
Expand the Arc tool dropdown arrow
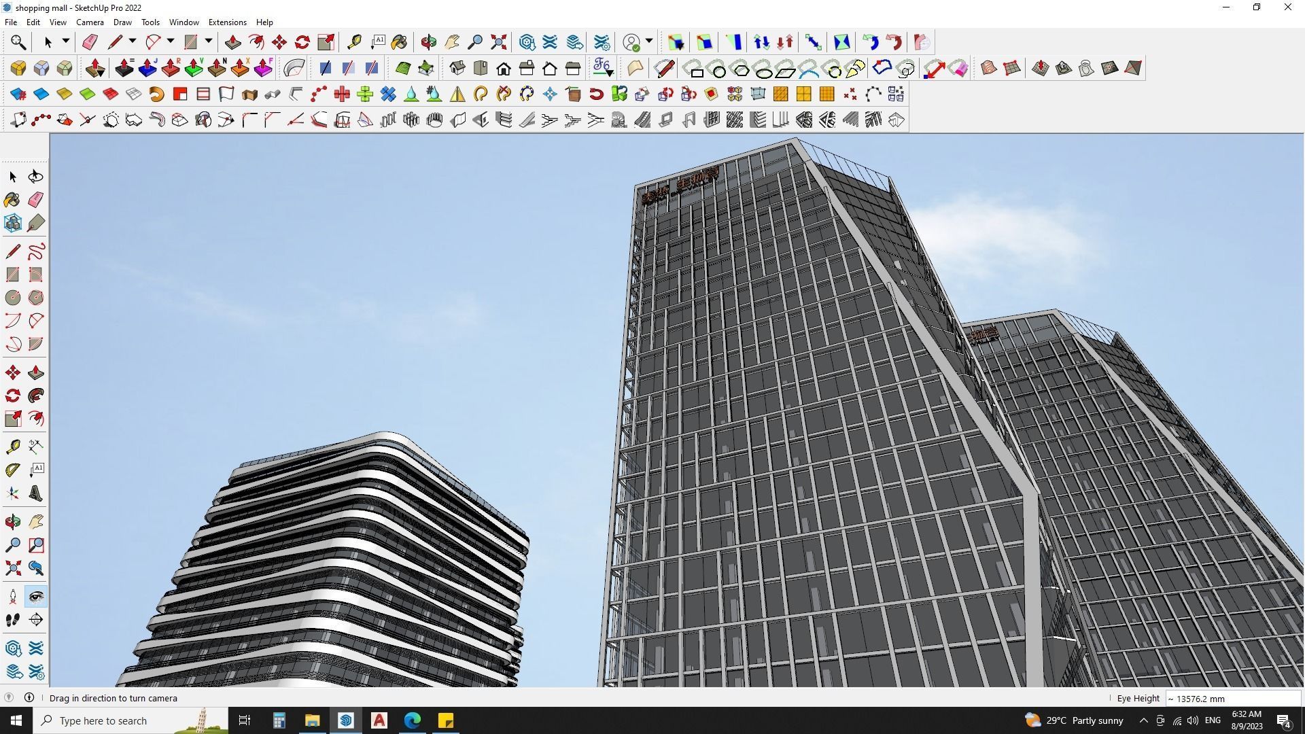[x=171, y=41]
